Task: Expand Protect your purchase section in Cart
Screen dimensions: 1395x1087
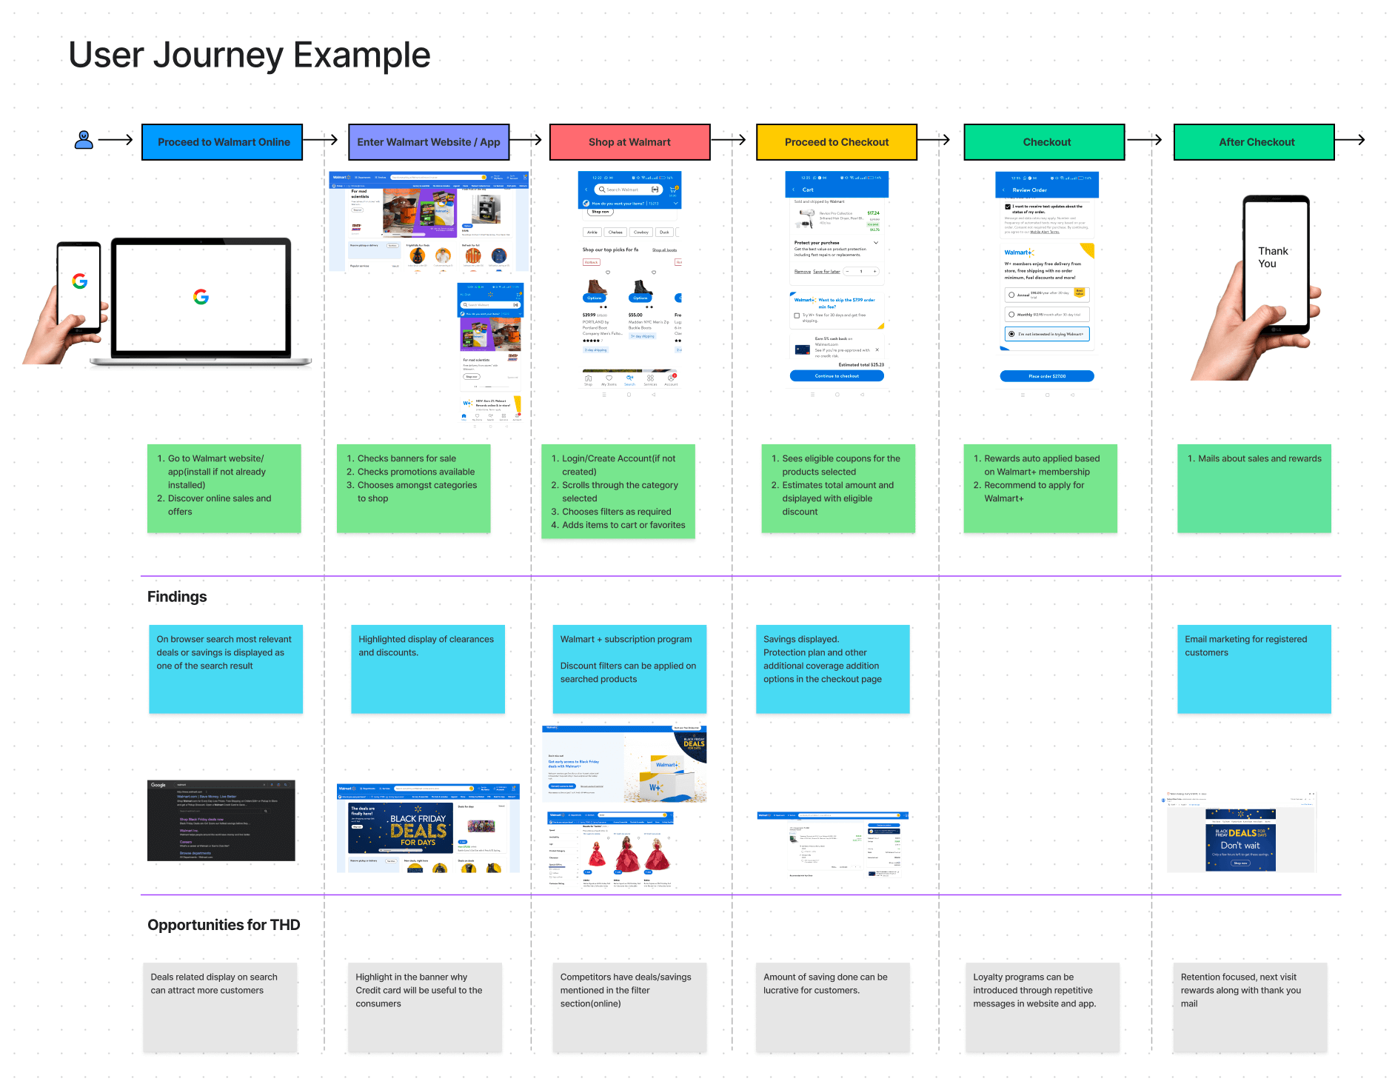Action: tap(876, 243)
